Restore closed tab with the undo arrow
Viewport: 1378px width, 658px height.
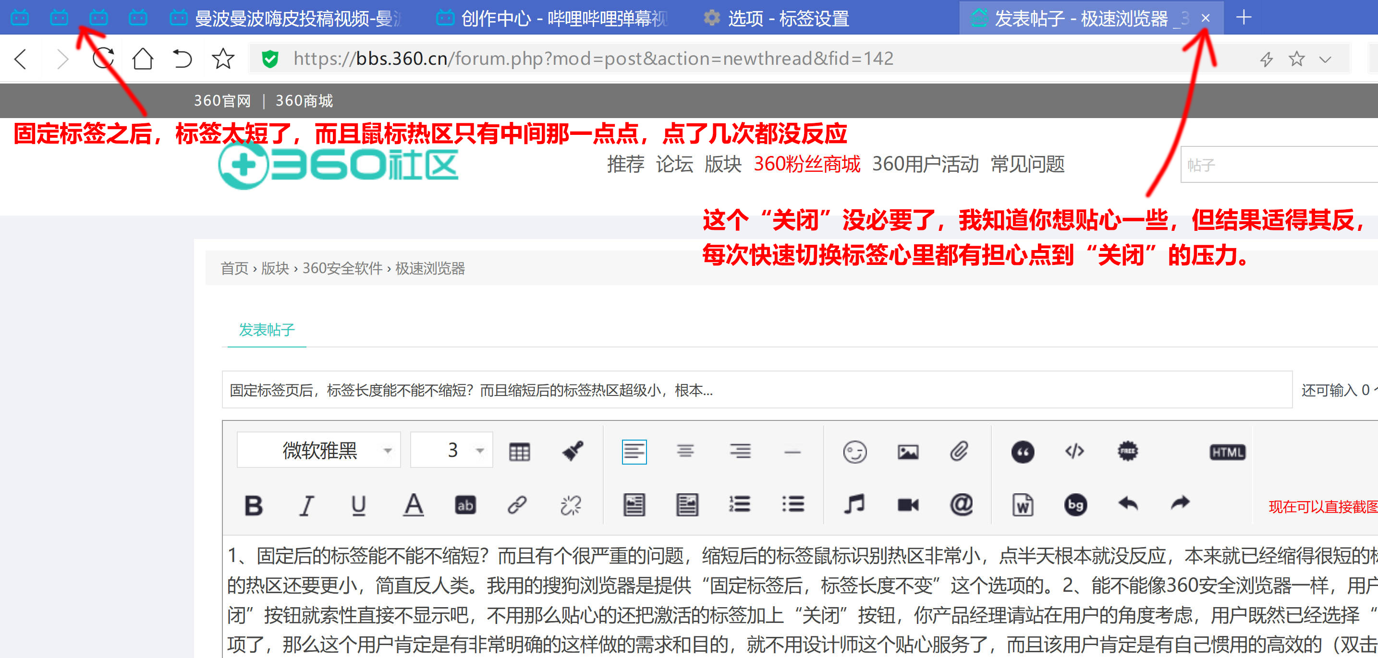[x=182, y=58]
